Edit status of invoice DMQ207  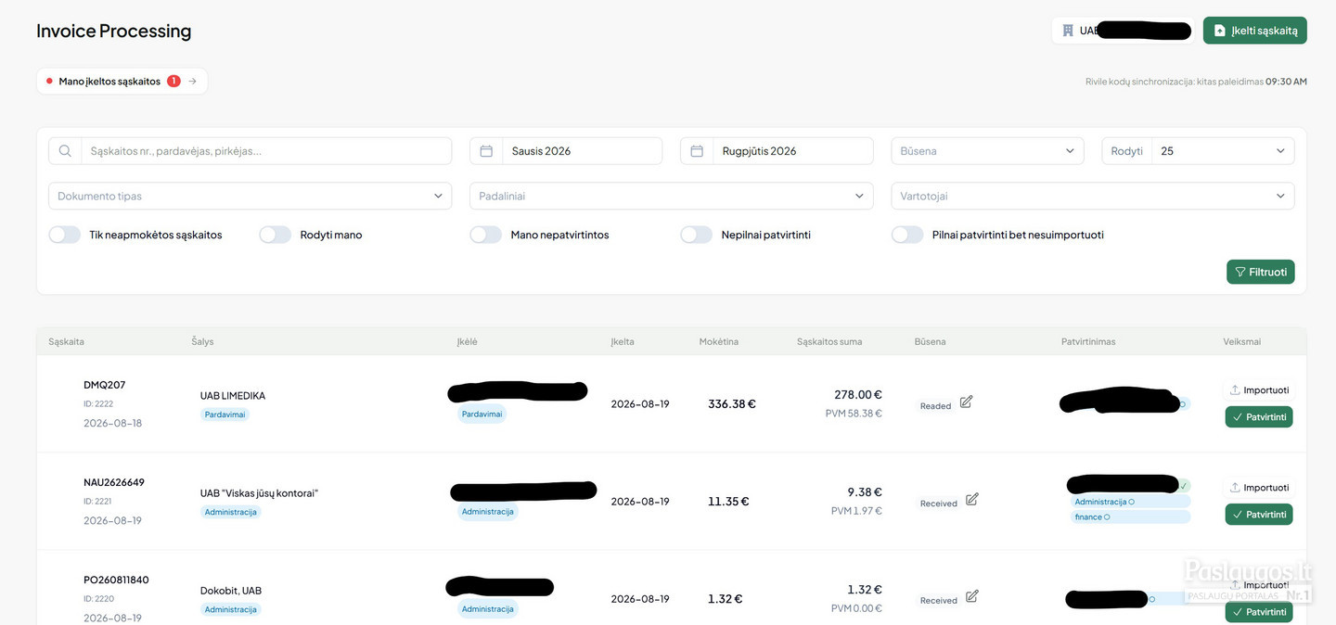click(x=966, y=402)
